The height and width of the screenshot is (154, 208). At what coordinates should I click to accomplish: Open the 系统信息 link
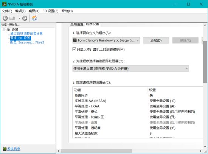[x=14, y=149]
